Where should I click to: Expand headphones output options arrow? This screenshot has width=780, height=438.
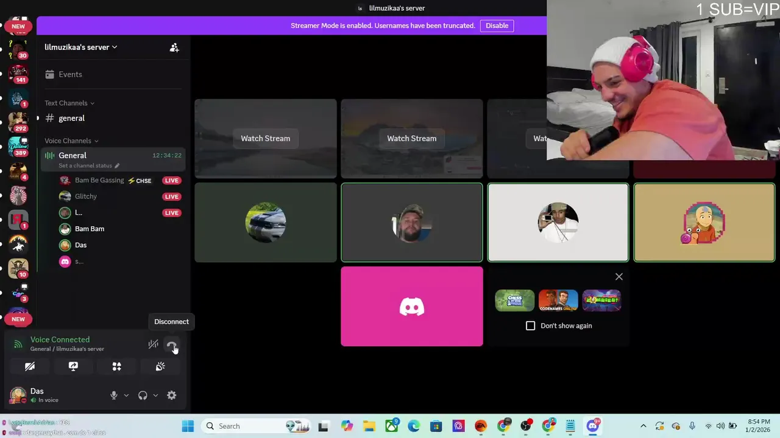155,395
